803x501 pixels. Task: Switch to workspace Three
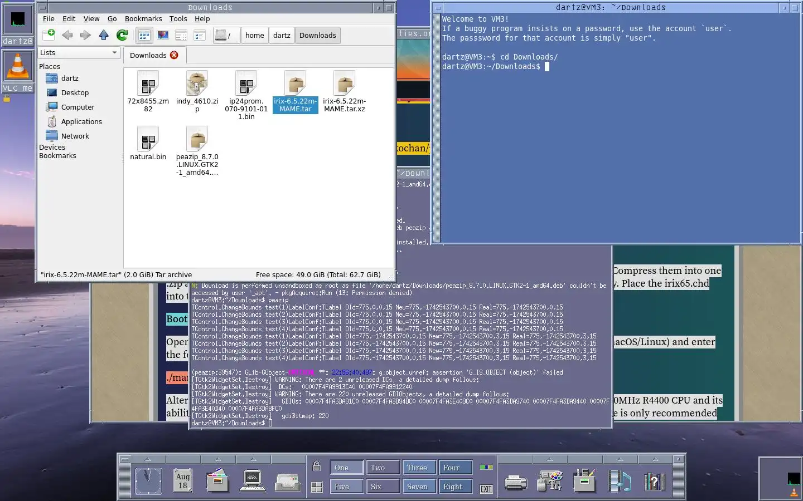(418, 468)
